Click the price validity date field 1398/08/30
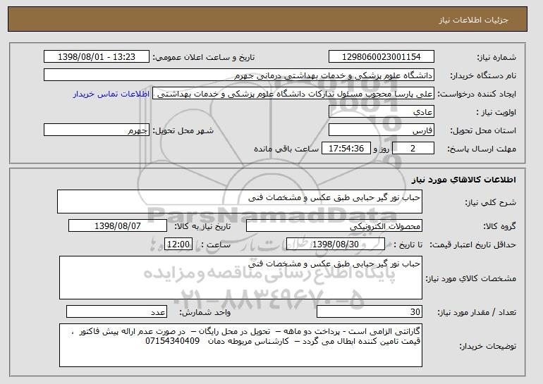Screen dimensions: 543x384 [336, 244]
